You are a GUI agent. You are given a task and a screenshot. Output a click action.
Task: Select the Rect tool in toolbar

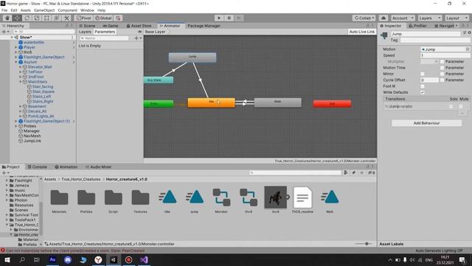46,18
